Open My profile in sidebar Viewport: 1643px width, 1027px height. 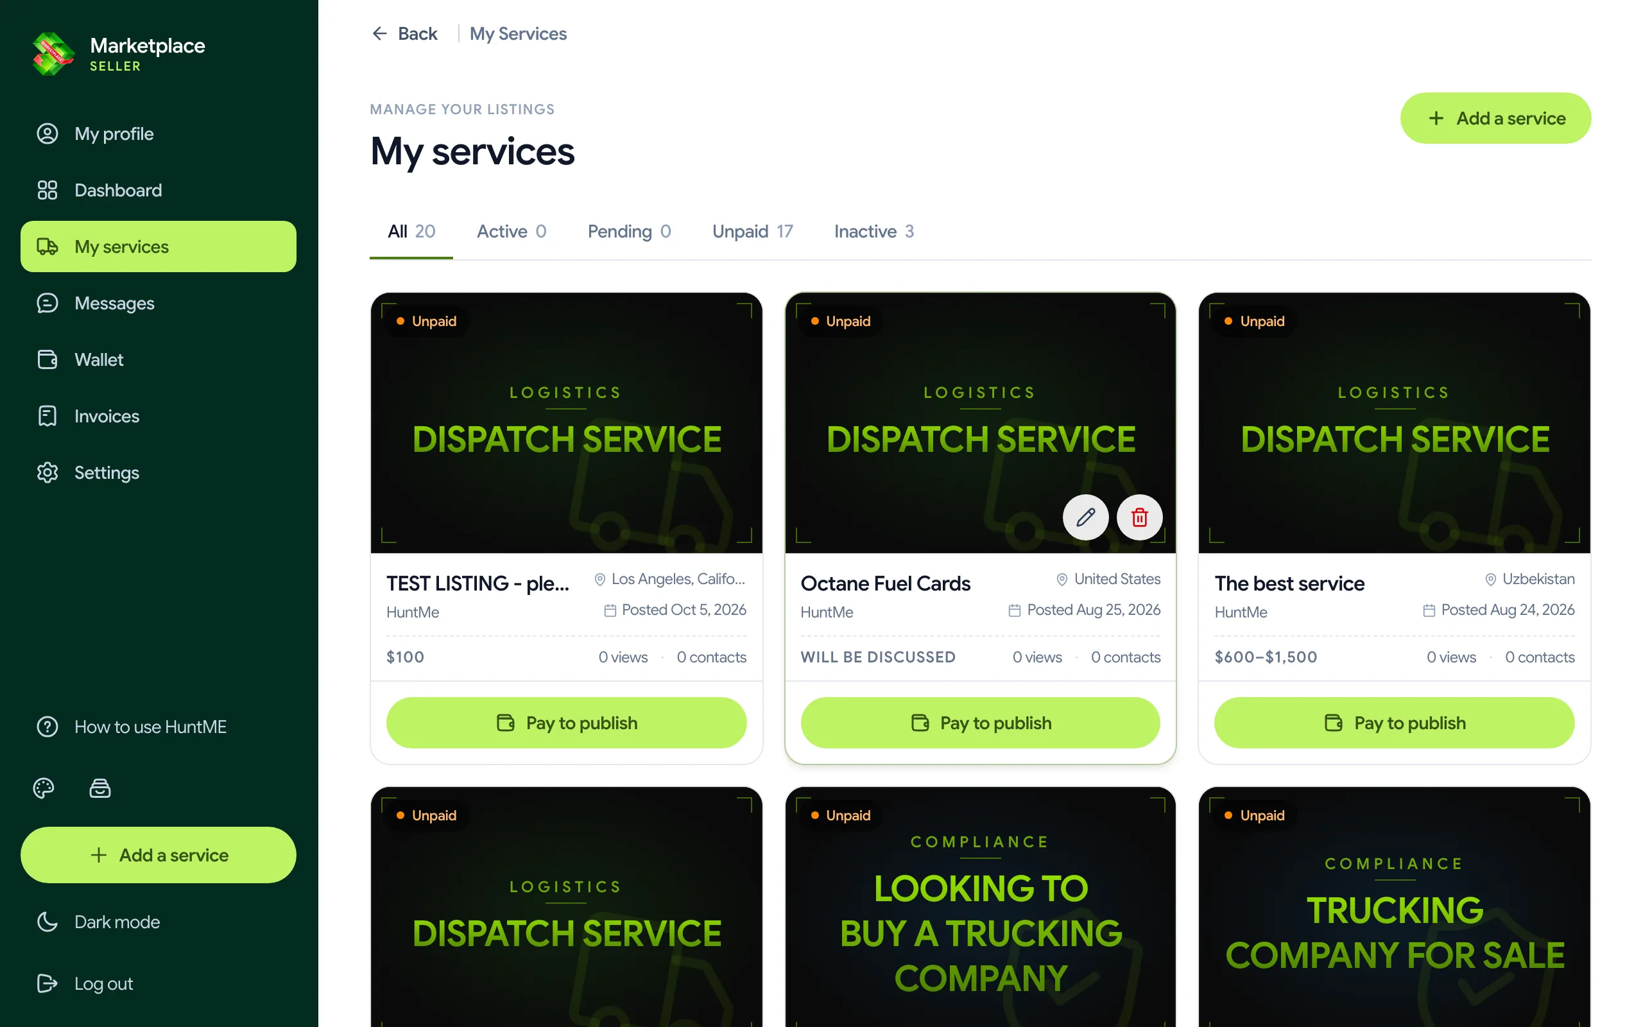coord(158,134)
